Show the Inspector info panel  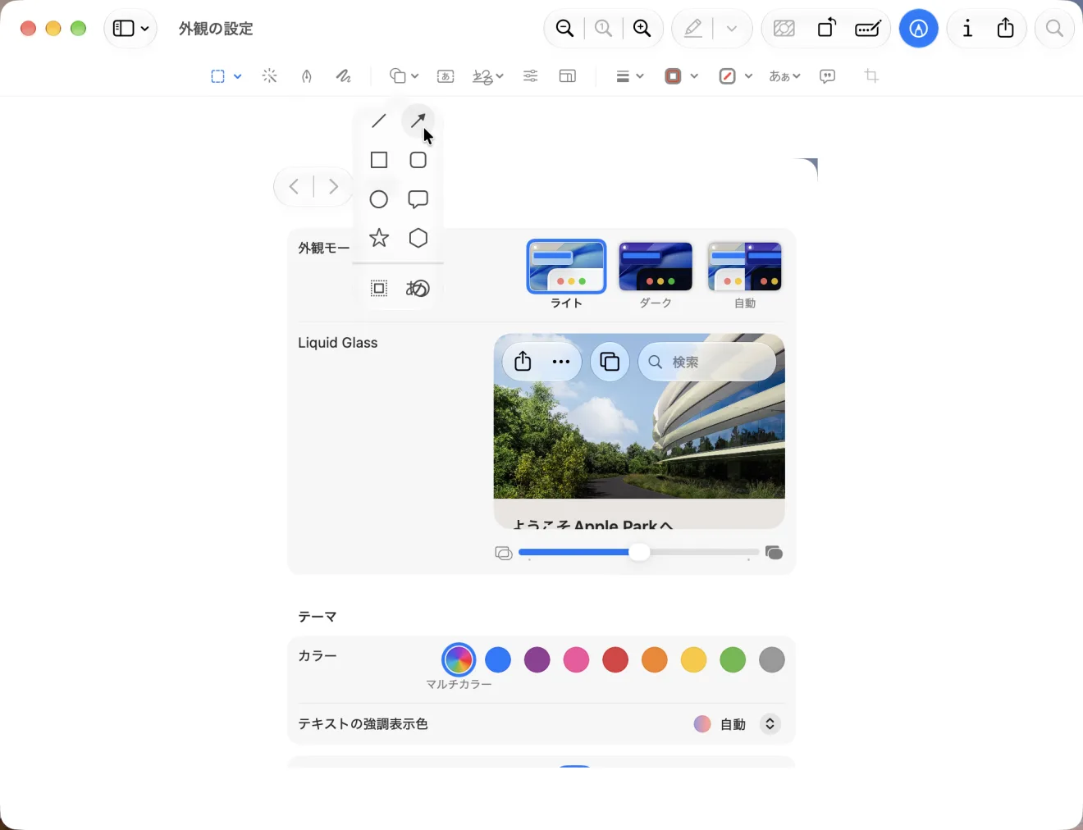pos(967,29)
